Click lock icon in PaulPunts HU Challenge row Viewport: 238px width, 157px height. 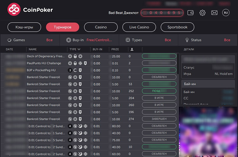tap(75, 63)
